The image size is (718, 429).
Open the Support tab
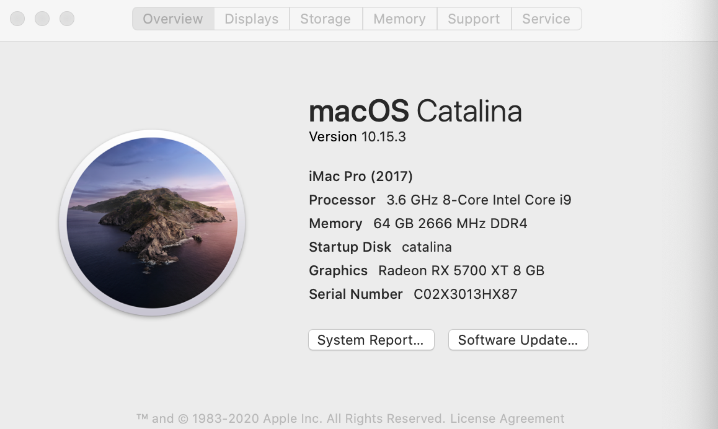[x=474, y=19]
